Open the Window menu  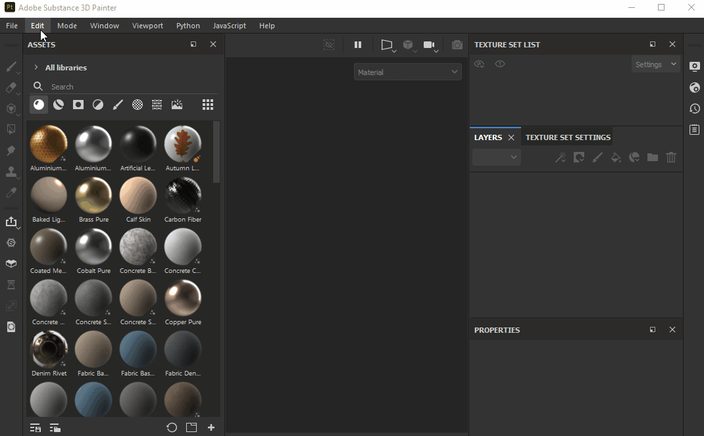[x=105, y=26]
